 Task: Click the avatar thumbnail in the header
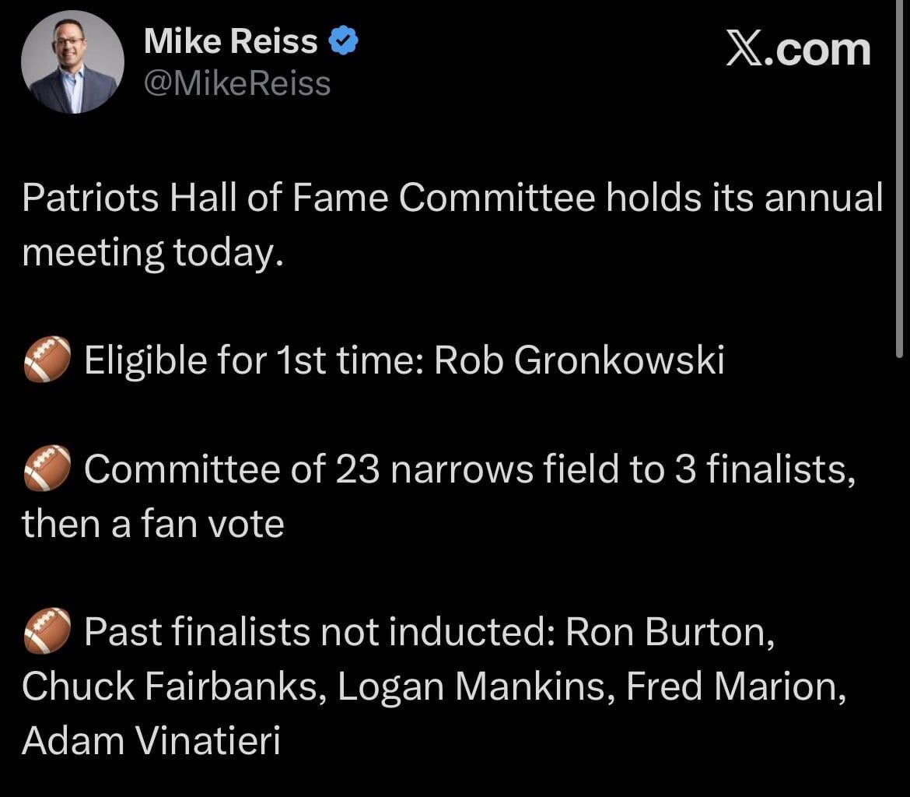pyautogui.click(x=72, y=62)
